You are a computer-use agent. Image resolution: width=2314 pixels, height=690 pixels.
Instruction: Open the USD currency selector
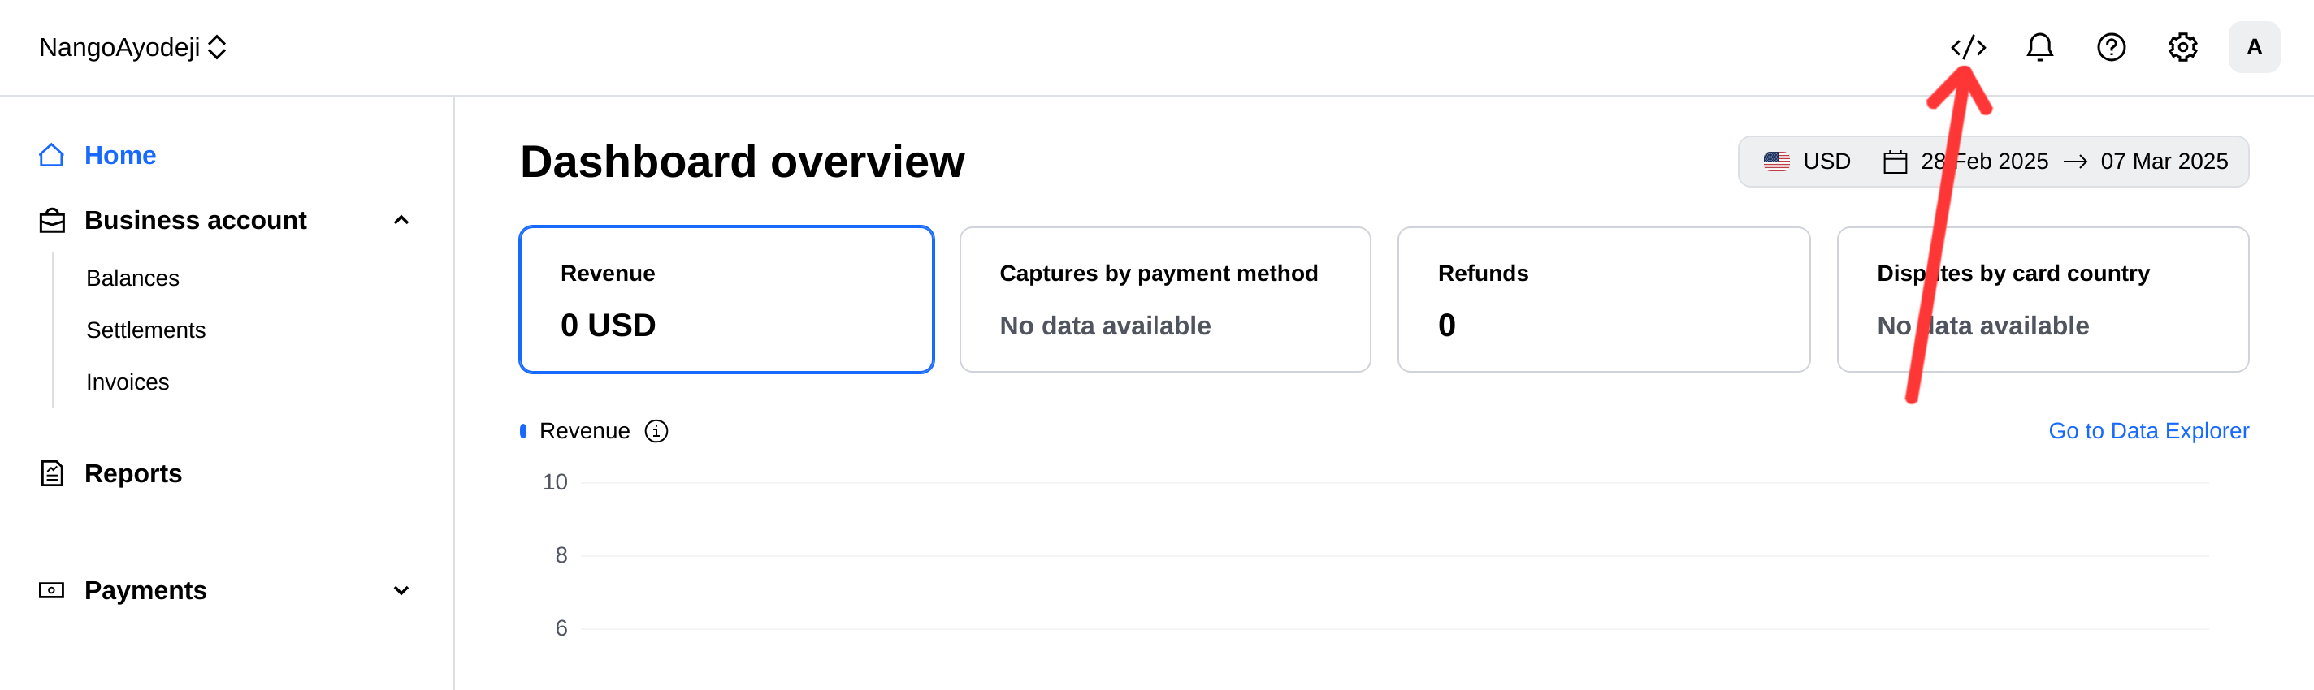point(1806,162)
